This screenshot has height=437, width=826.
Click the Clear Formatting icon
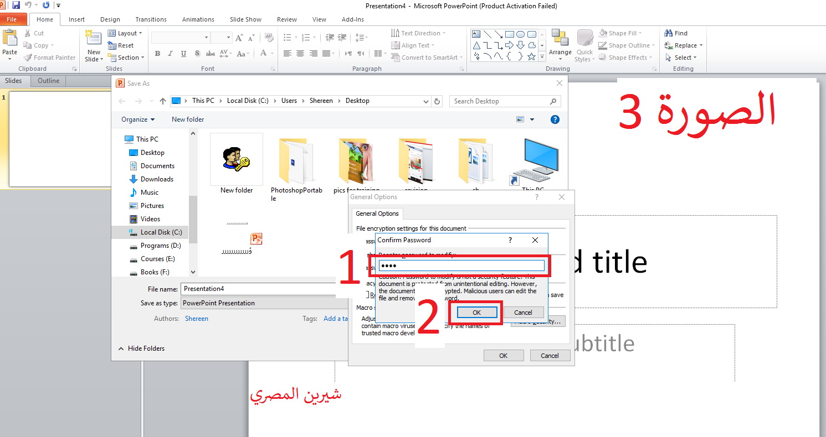[269, 38]
